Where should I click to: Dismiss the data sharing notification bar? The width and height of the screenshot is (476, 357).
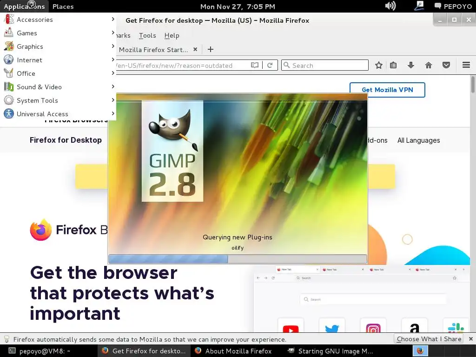(x=470, y=339)
